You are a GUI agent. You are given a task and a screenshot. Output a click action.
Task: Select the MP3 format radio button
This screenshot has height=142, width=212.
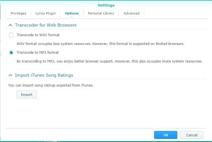pyautogui.click(x=11, y=53)
